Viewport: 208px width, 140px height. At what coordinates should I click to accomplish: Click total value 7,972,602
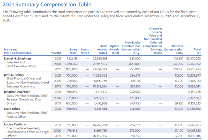[194, 98]
